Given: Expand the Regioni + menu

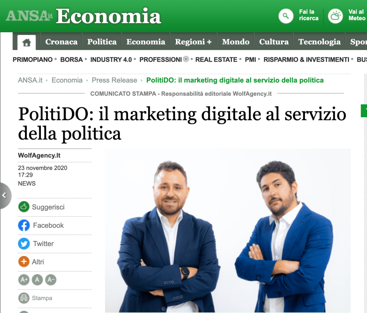Looking at the screenshot, I should click(193, 42).
